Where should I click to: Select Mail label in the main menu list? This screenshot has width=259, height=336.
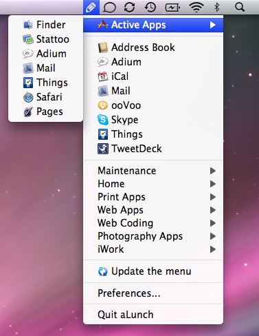coord(121,91)
